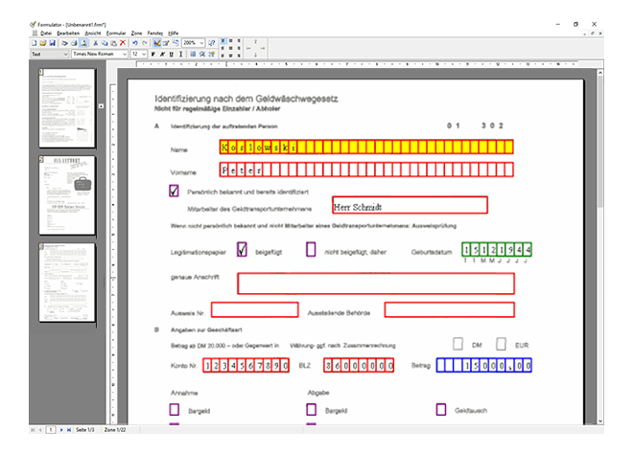Open the Bearbeiten menu

click(68, 34)
